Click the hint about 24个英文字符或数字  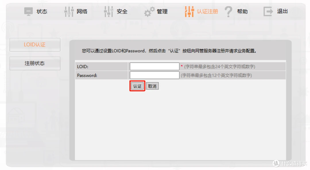tap(220, 67)
